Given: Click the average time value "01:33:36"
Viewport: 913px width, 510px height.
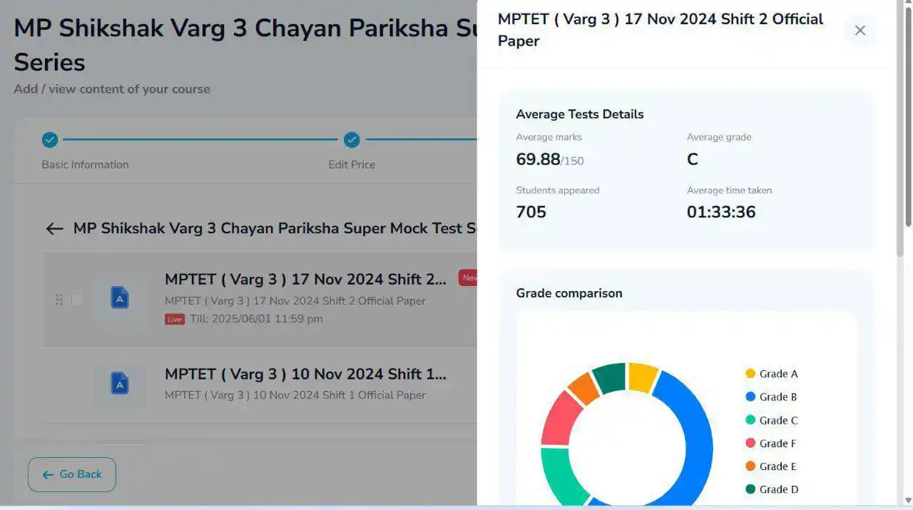Looking at the screenshot, I should [x=721, y=212].
